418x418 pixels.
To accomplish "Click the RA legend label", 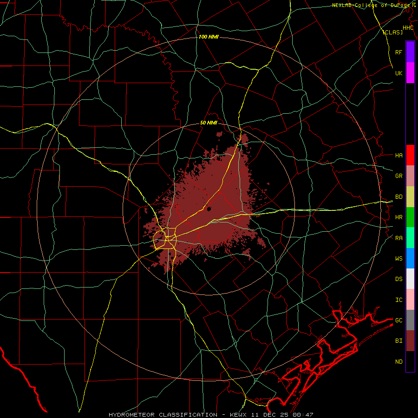I will [398, 238].
